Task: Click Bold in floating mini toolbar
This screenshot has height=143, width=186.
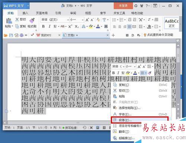Action: click(x=113, y=73)
